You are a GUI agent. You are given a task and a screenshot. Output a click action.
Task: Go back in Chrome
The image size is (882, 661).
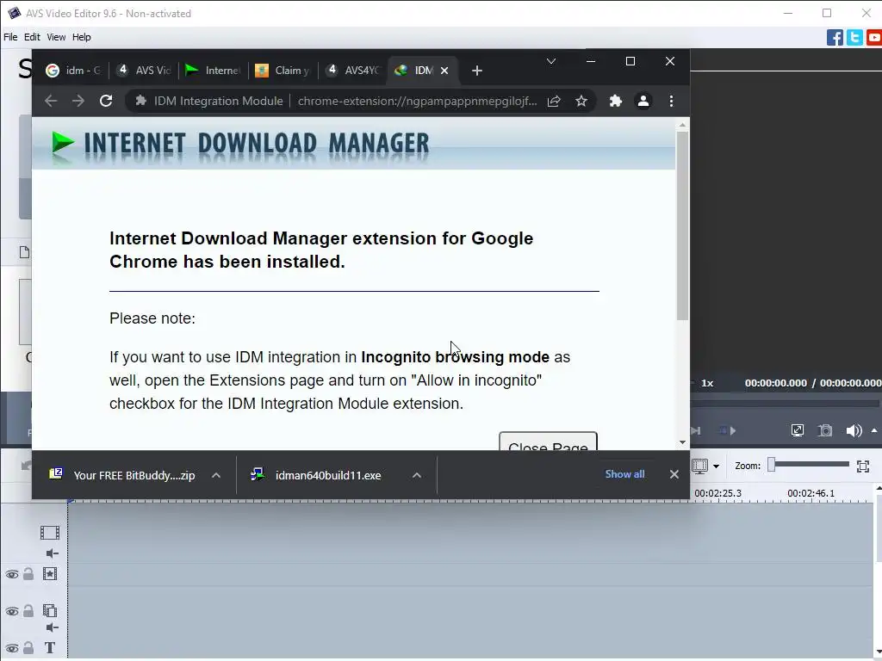pyautogui.click(x=51, y=102)
